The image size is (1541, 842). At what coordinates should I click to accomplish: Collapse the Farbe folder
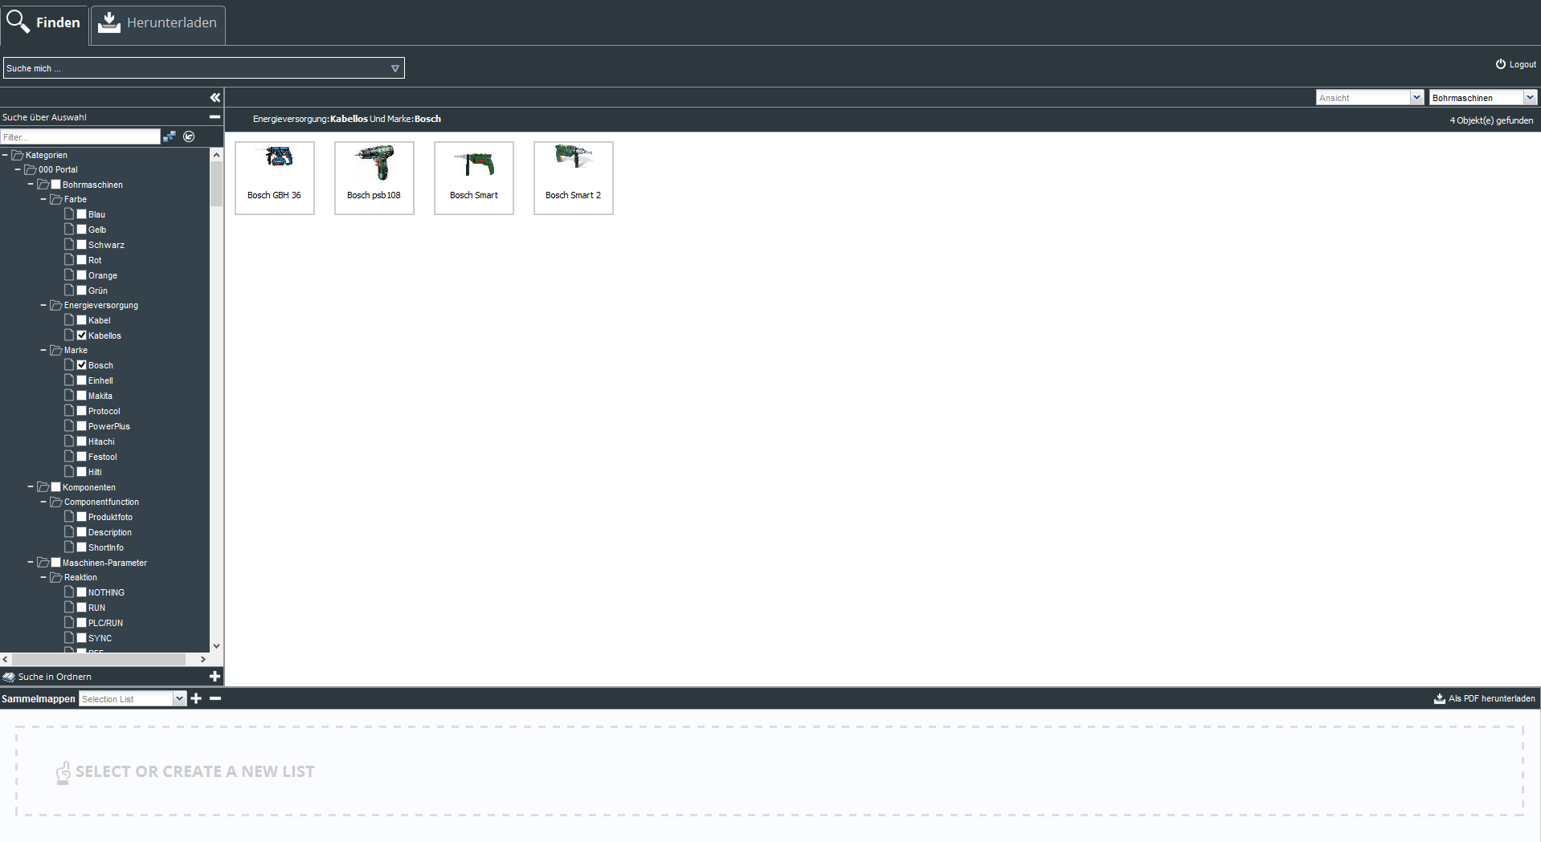click(x=43, y=199)
